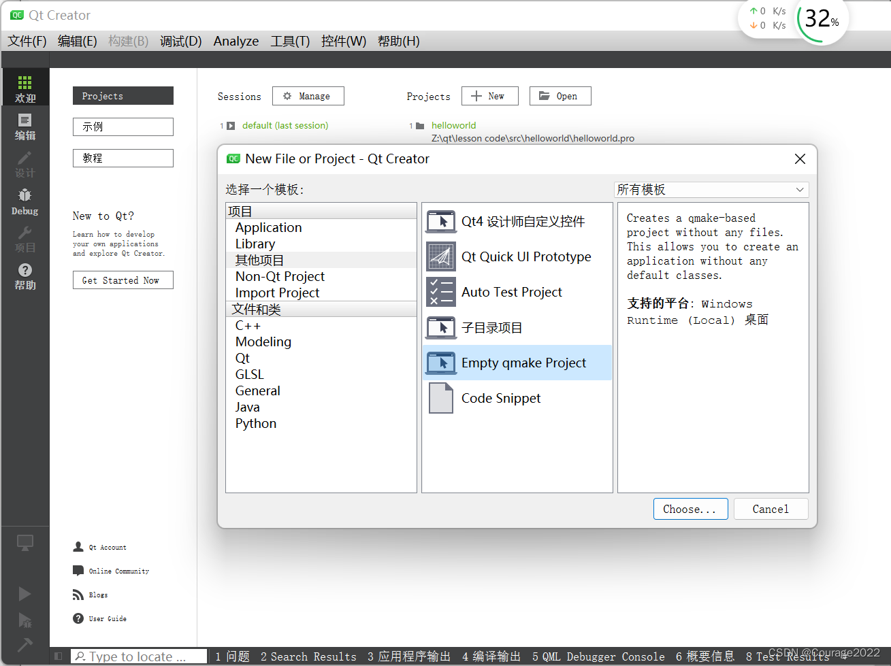Open Analyze menu
The width and height of the screenshot is (891, 666).
(x=236, y=41)
